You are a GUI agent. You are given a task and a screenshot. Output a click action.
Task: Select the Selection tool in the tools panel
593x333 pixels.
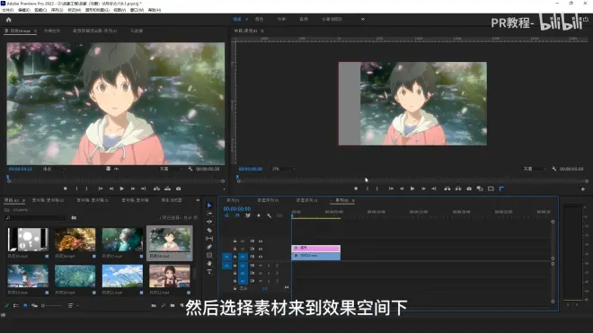(x=209, y=206)
